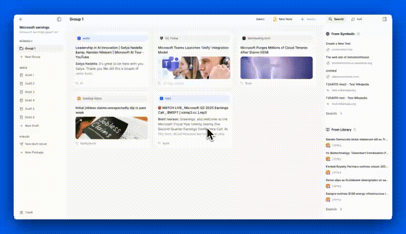The width and height of the screenshot is (406, 234).
Task: Click the blue mp3 source icon on Earnings Call card
Action: (x=162, y=98)
